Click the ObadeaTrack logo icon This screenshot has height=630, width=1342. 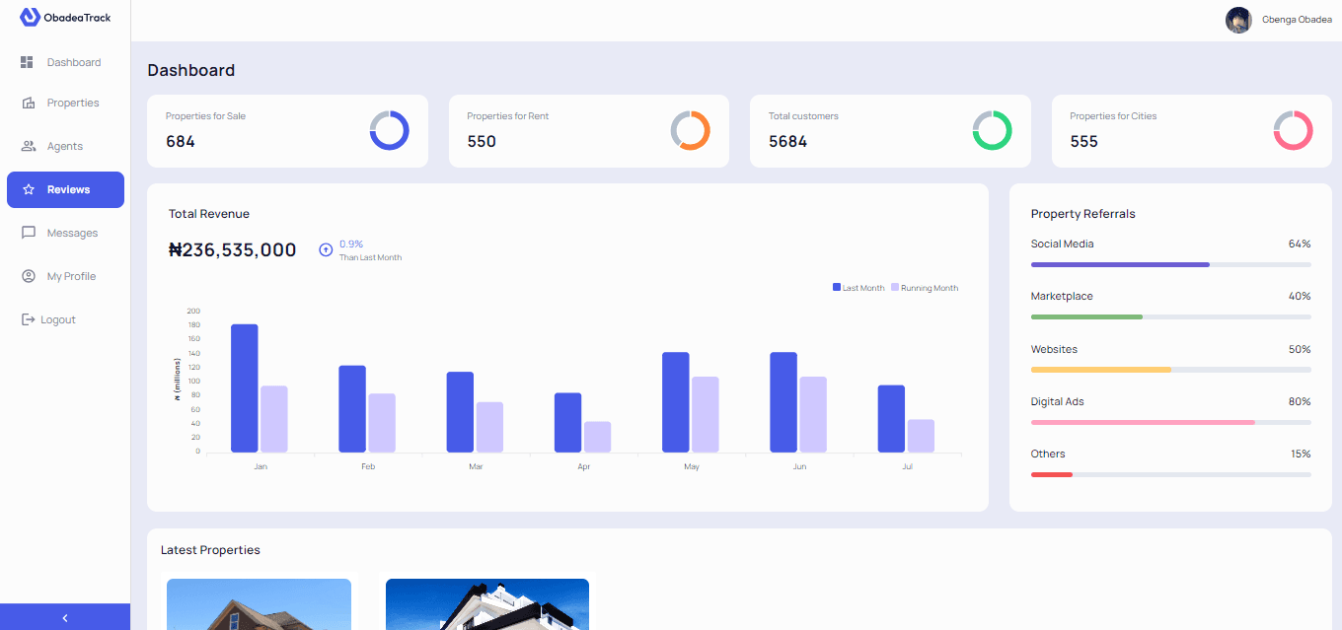(30, 17)
